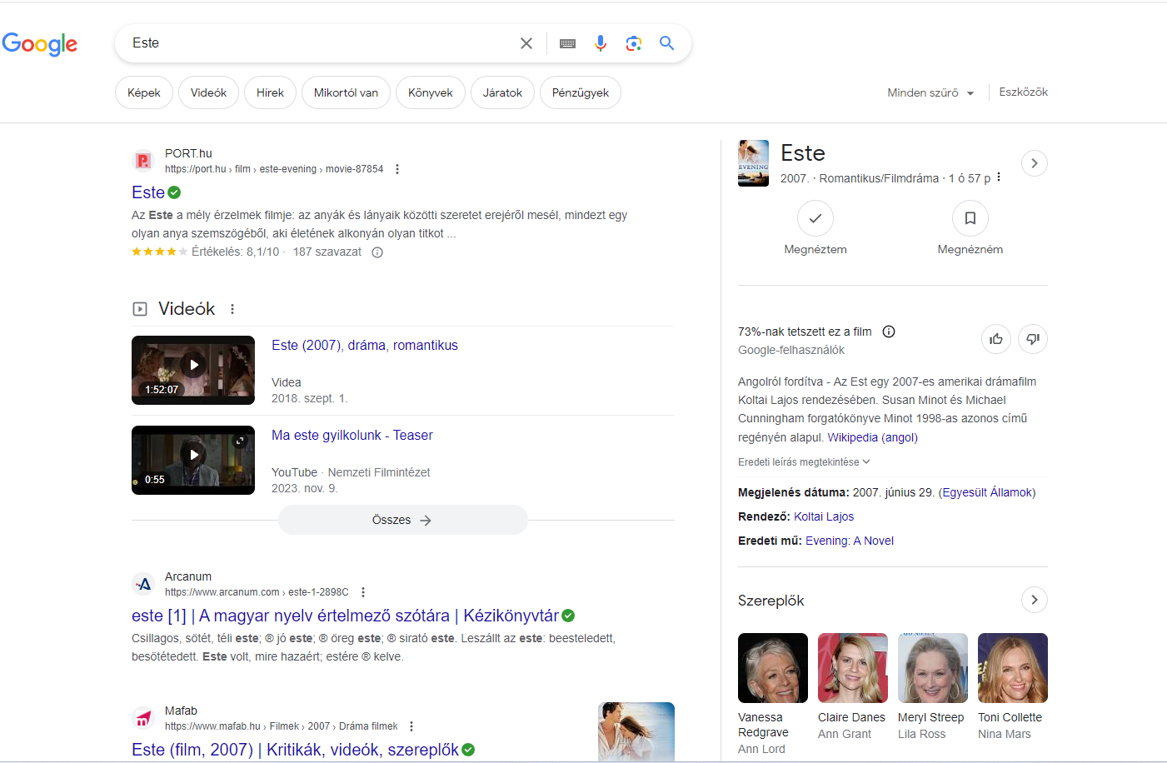Click the blue magnifier search icon
The width and height of the screenshot is (1167, 763).
[666, 43]
